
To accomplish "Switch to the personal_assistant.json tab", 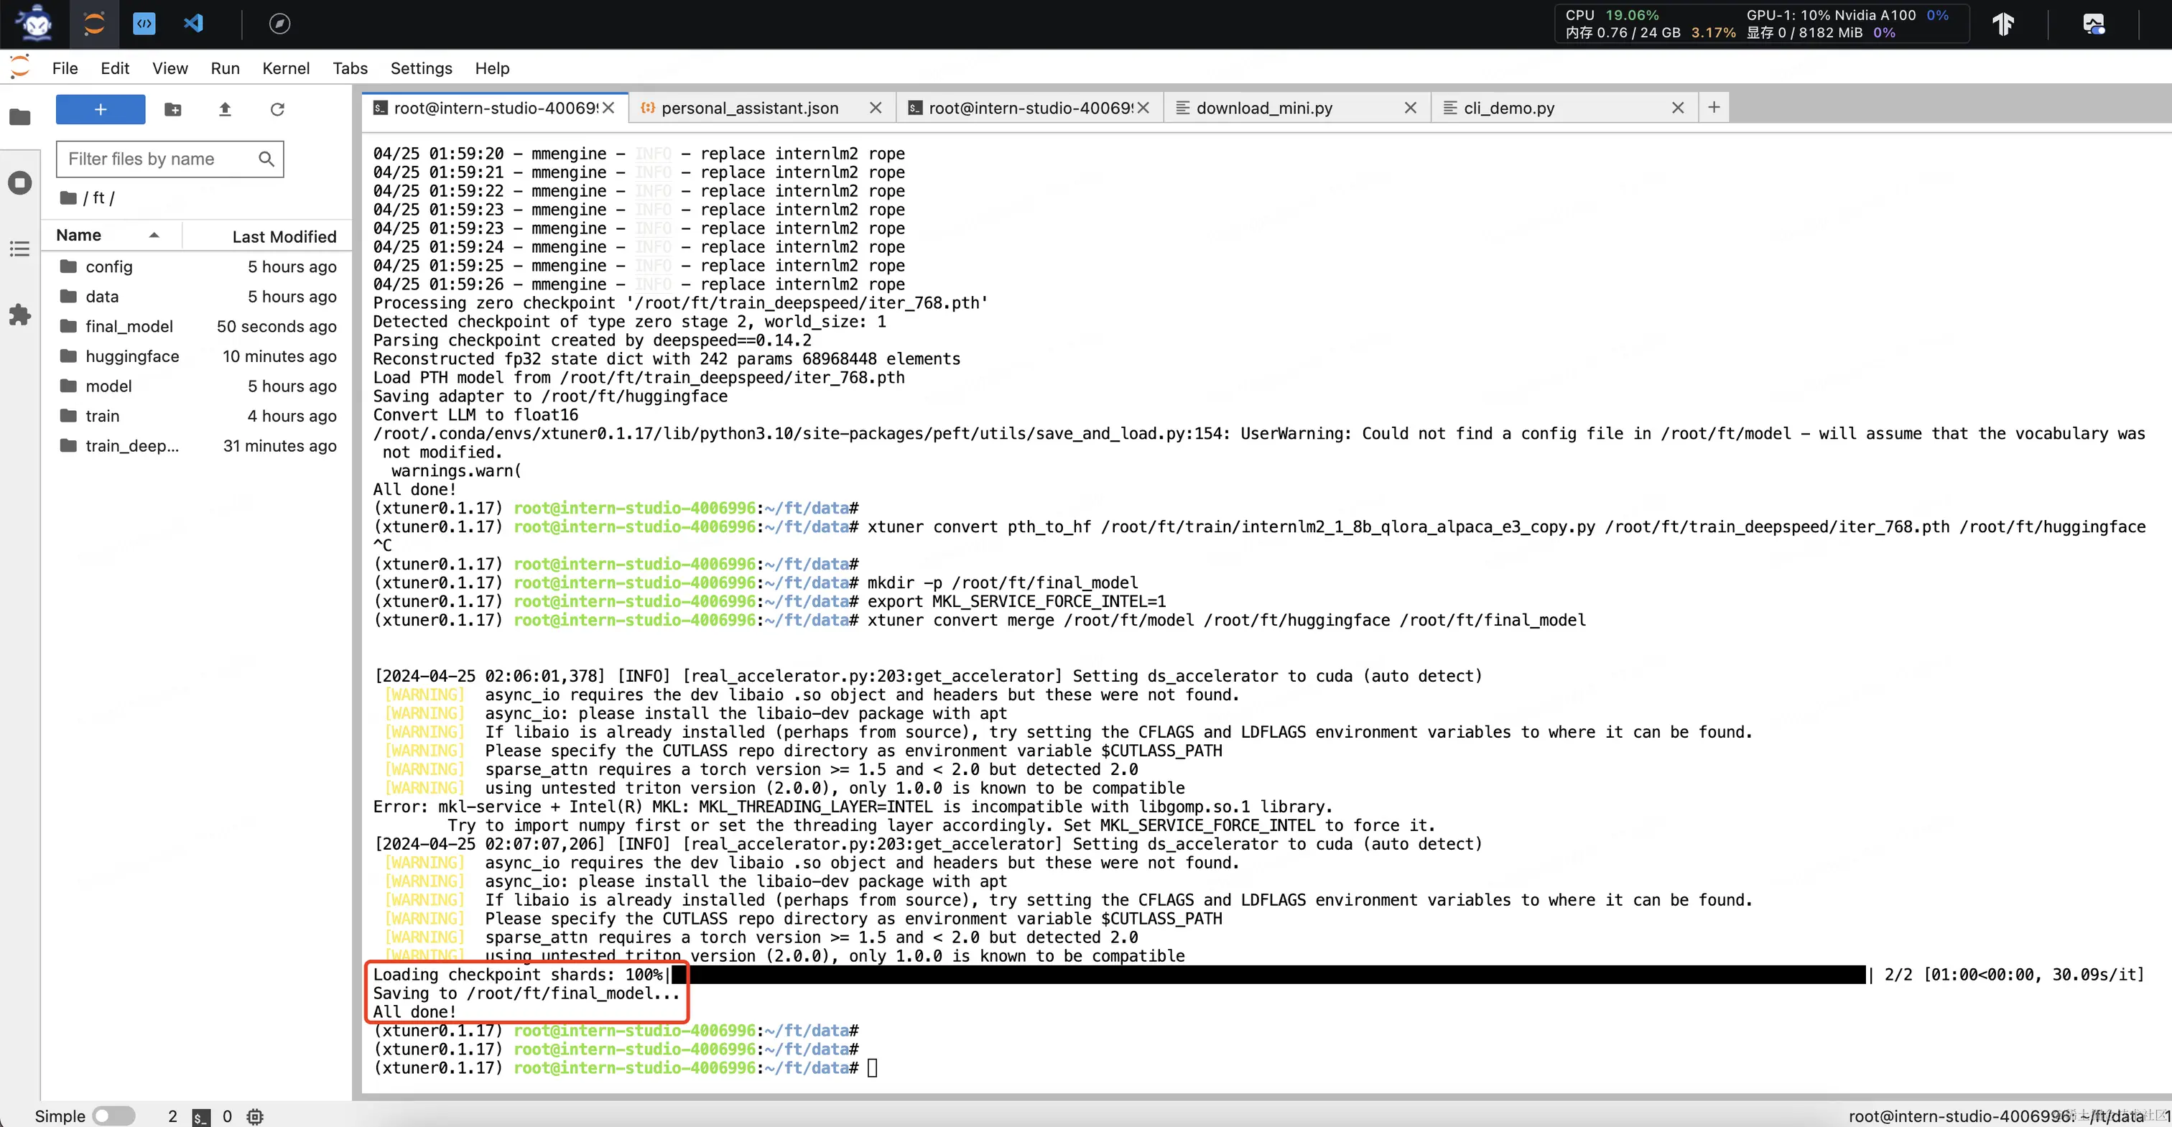I will [748, 108].
